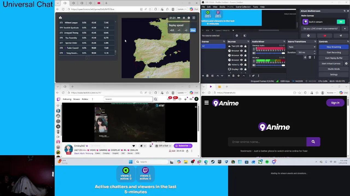Open the 9Anime hamburger menu
This screenshot has height=196, width=350.
(206, 103)
